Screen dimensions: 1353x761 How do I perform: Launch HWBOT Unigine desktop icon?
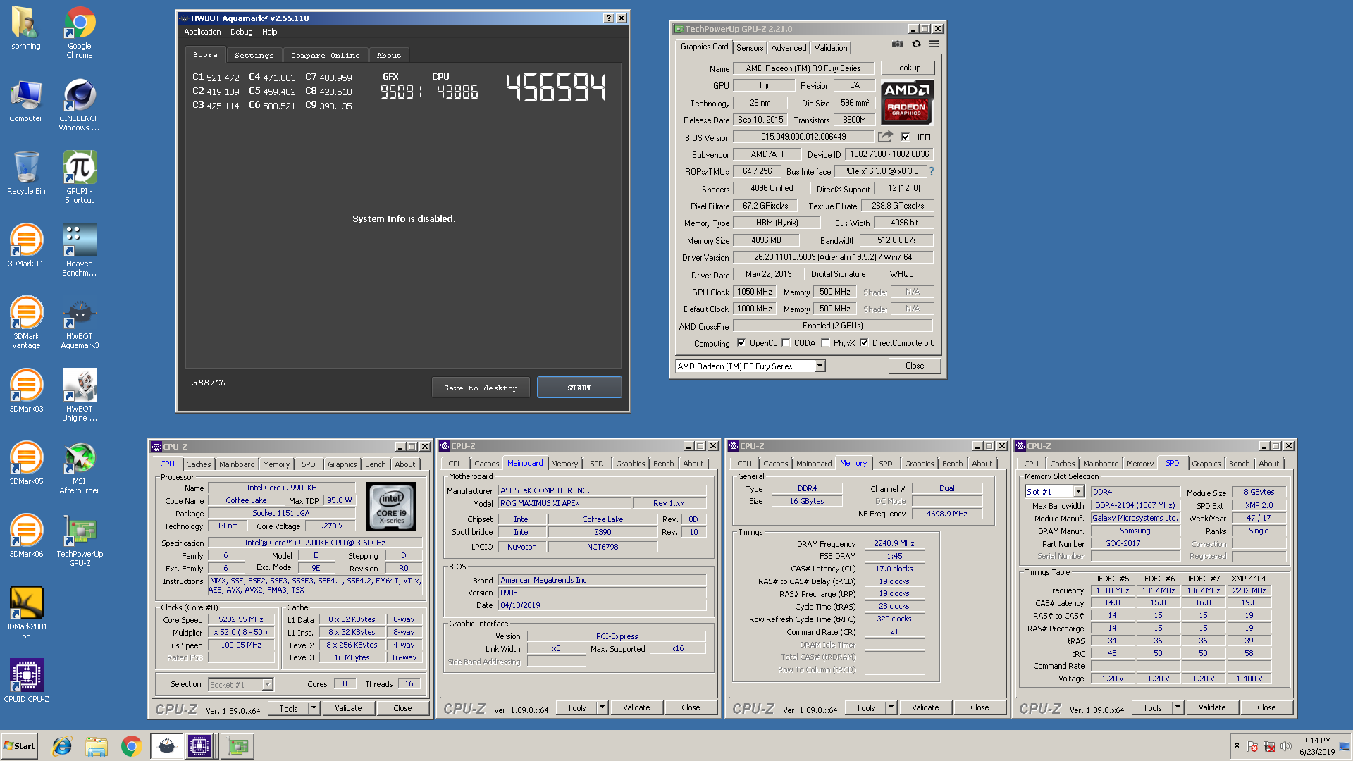pos(80,395)
